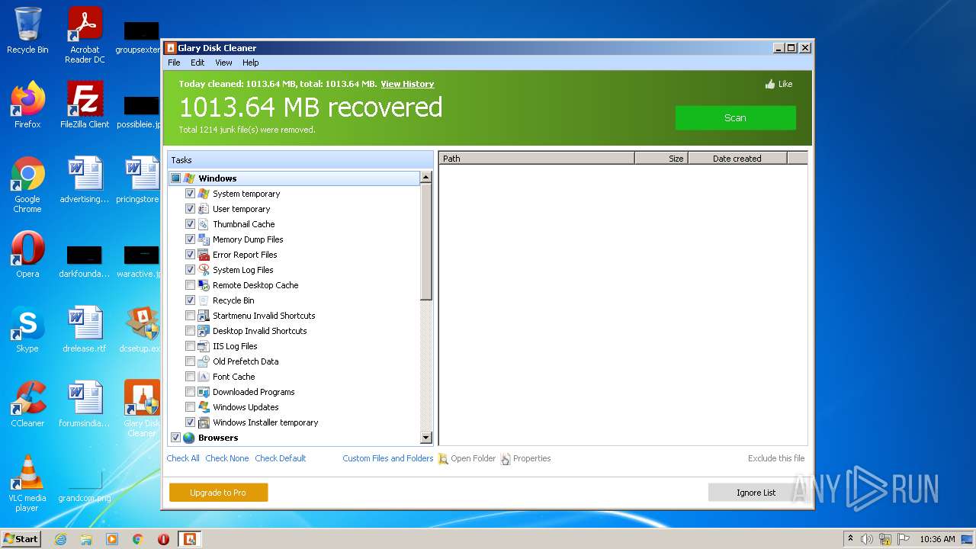Click the Windows Installer temporary icon

coord(204,422)
